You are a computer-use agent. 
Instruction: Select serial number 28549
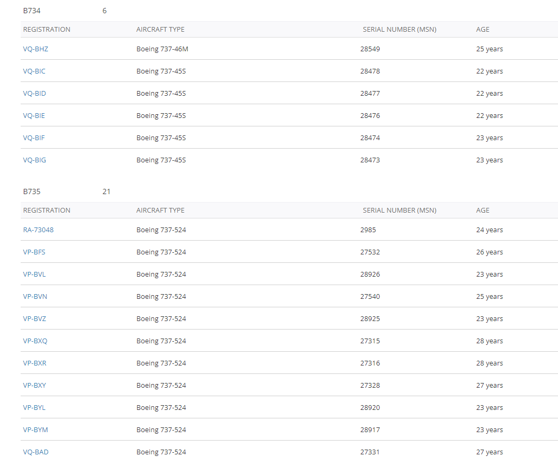(x=370, y=49)
